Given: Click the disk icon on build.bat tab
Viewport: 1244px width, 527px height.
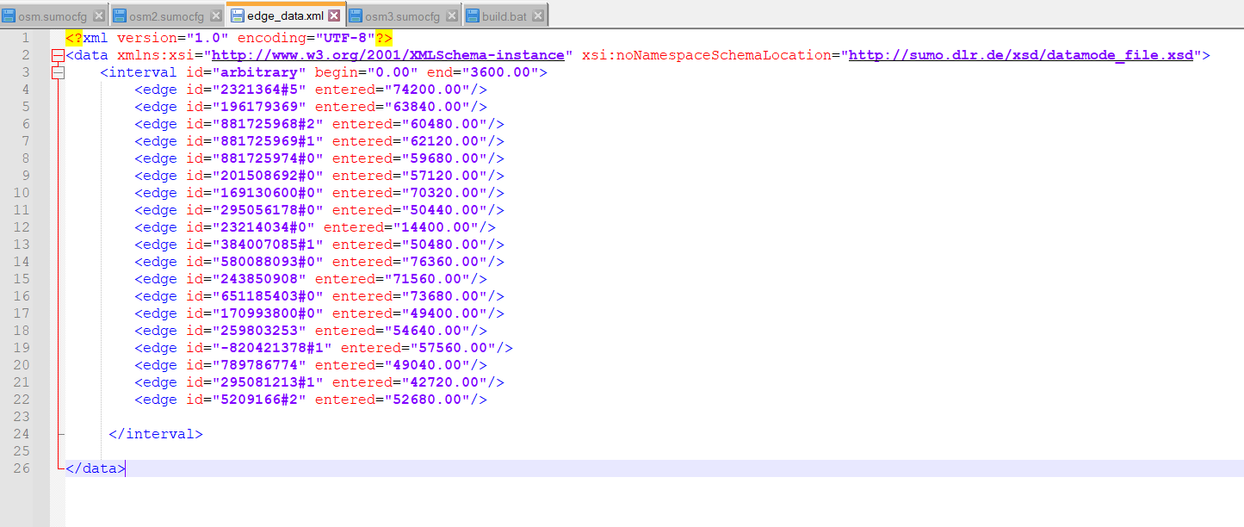Looking at the screenshot, I should (473, 16).
